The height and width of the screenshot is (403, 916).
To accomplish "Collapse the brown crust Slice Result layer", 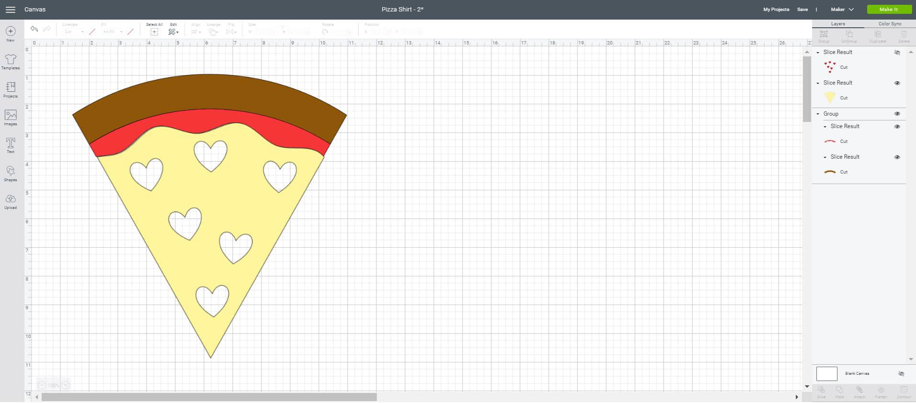I will (825, 157).
